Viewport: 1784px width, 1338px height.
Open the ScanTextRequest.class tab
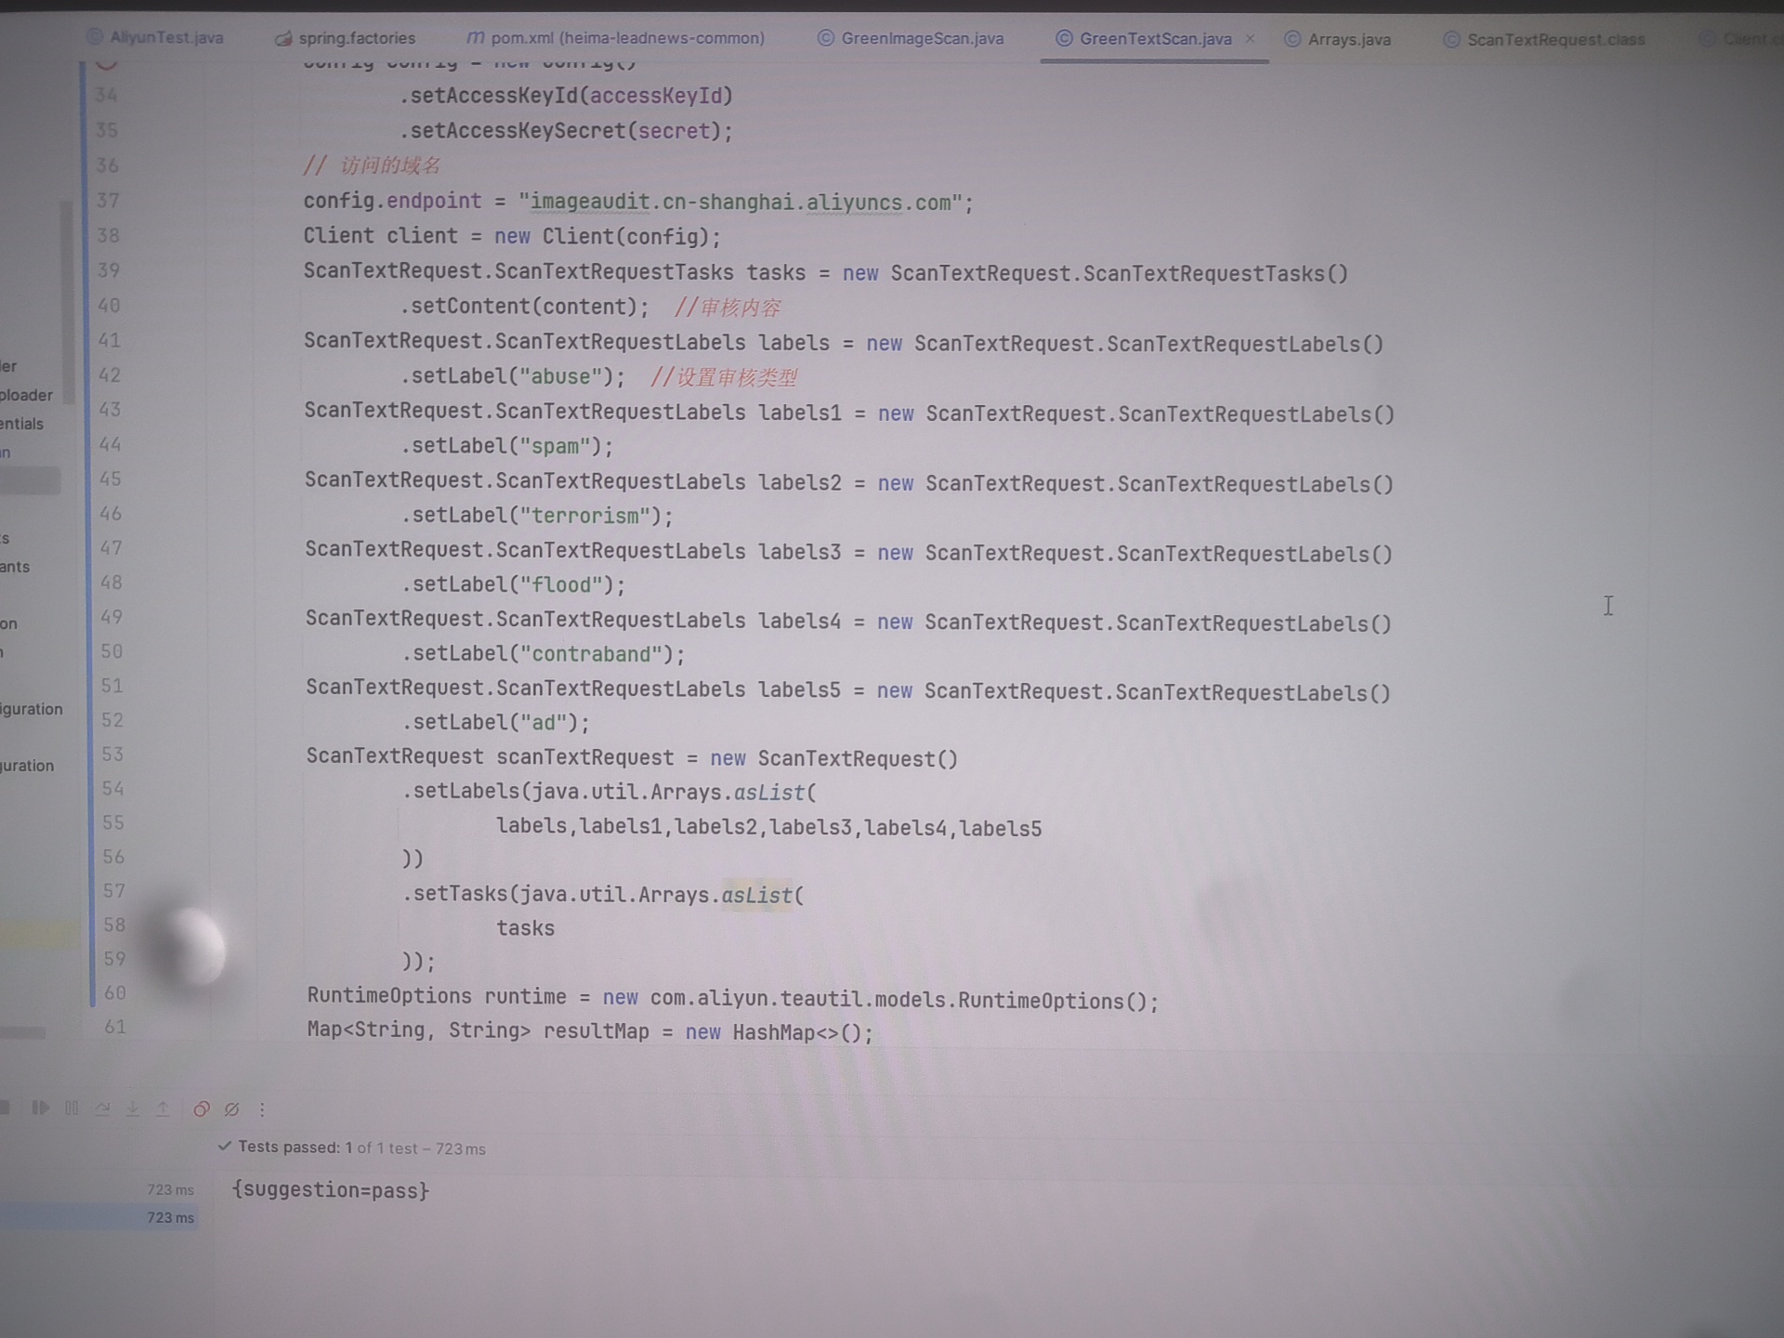click(1544, 40)
